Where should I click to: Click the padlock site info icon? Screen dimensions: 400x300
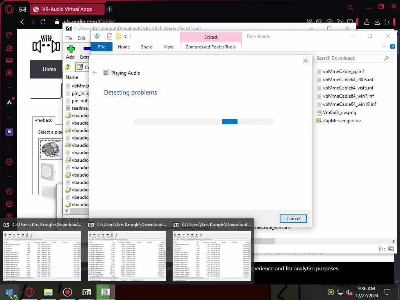click(57, 22)
